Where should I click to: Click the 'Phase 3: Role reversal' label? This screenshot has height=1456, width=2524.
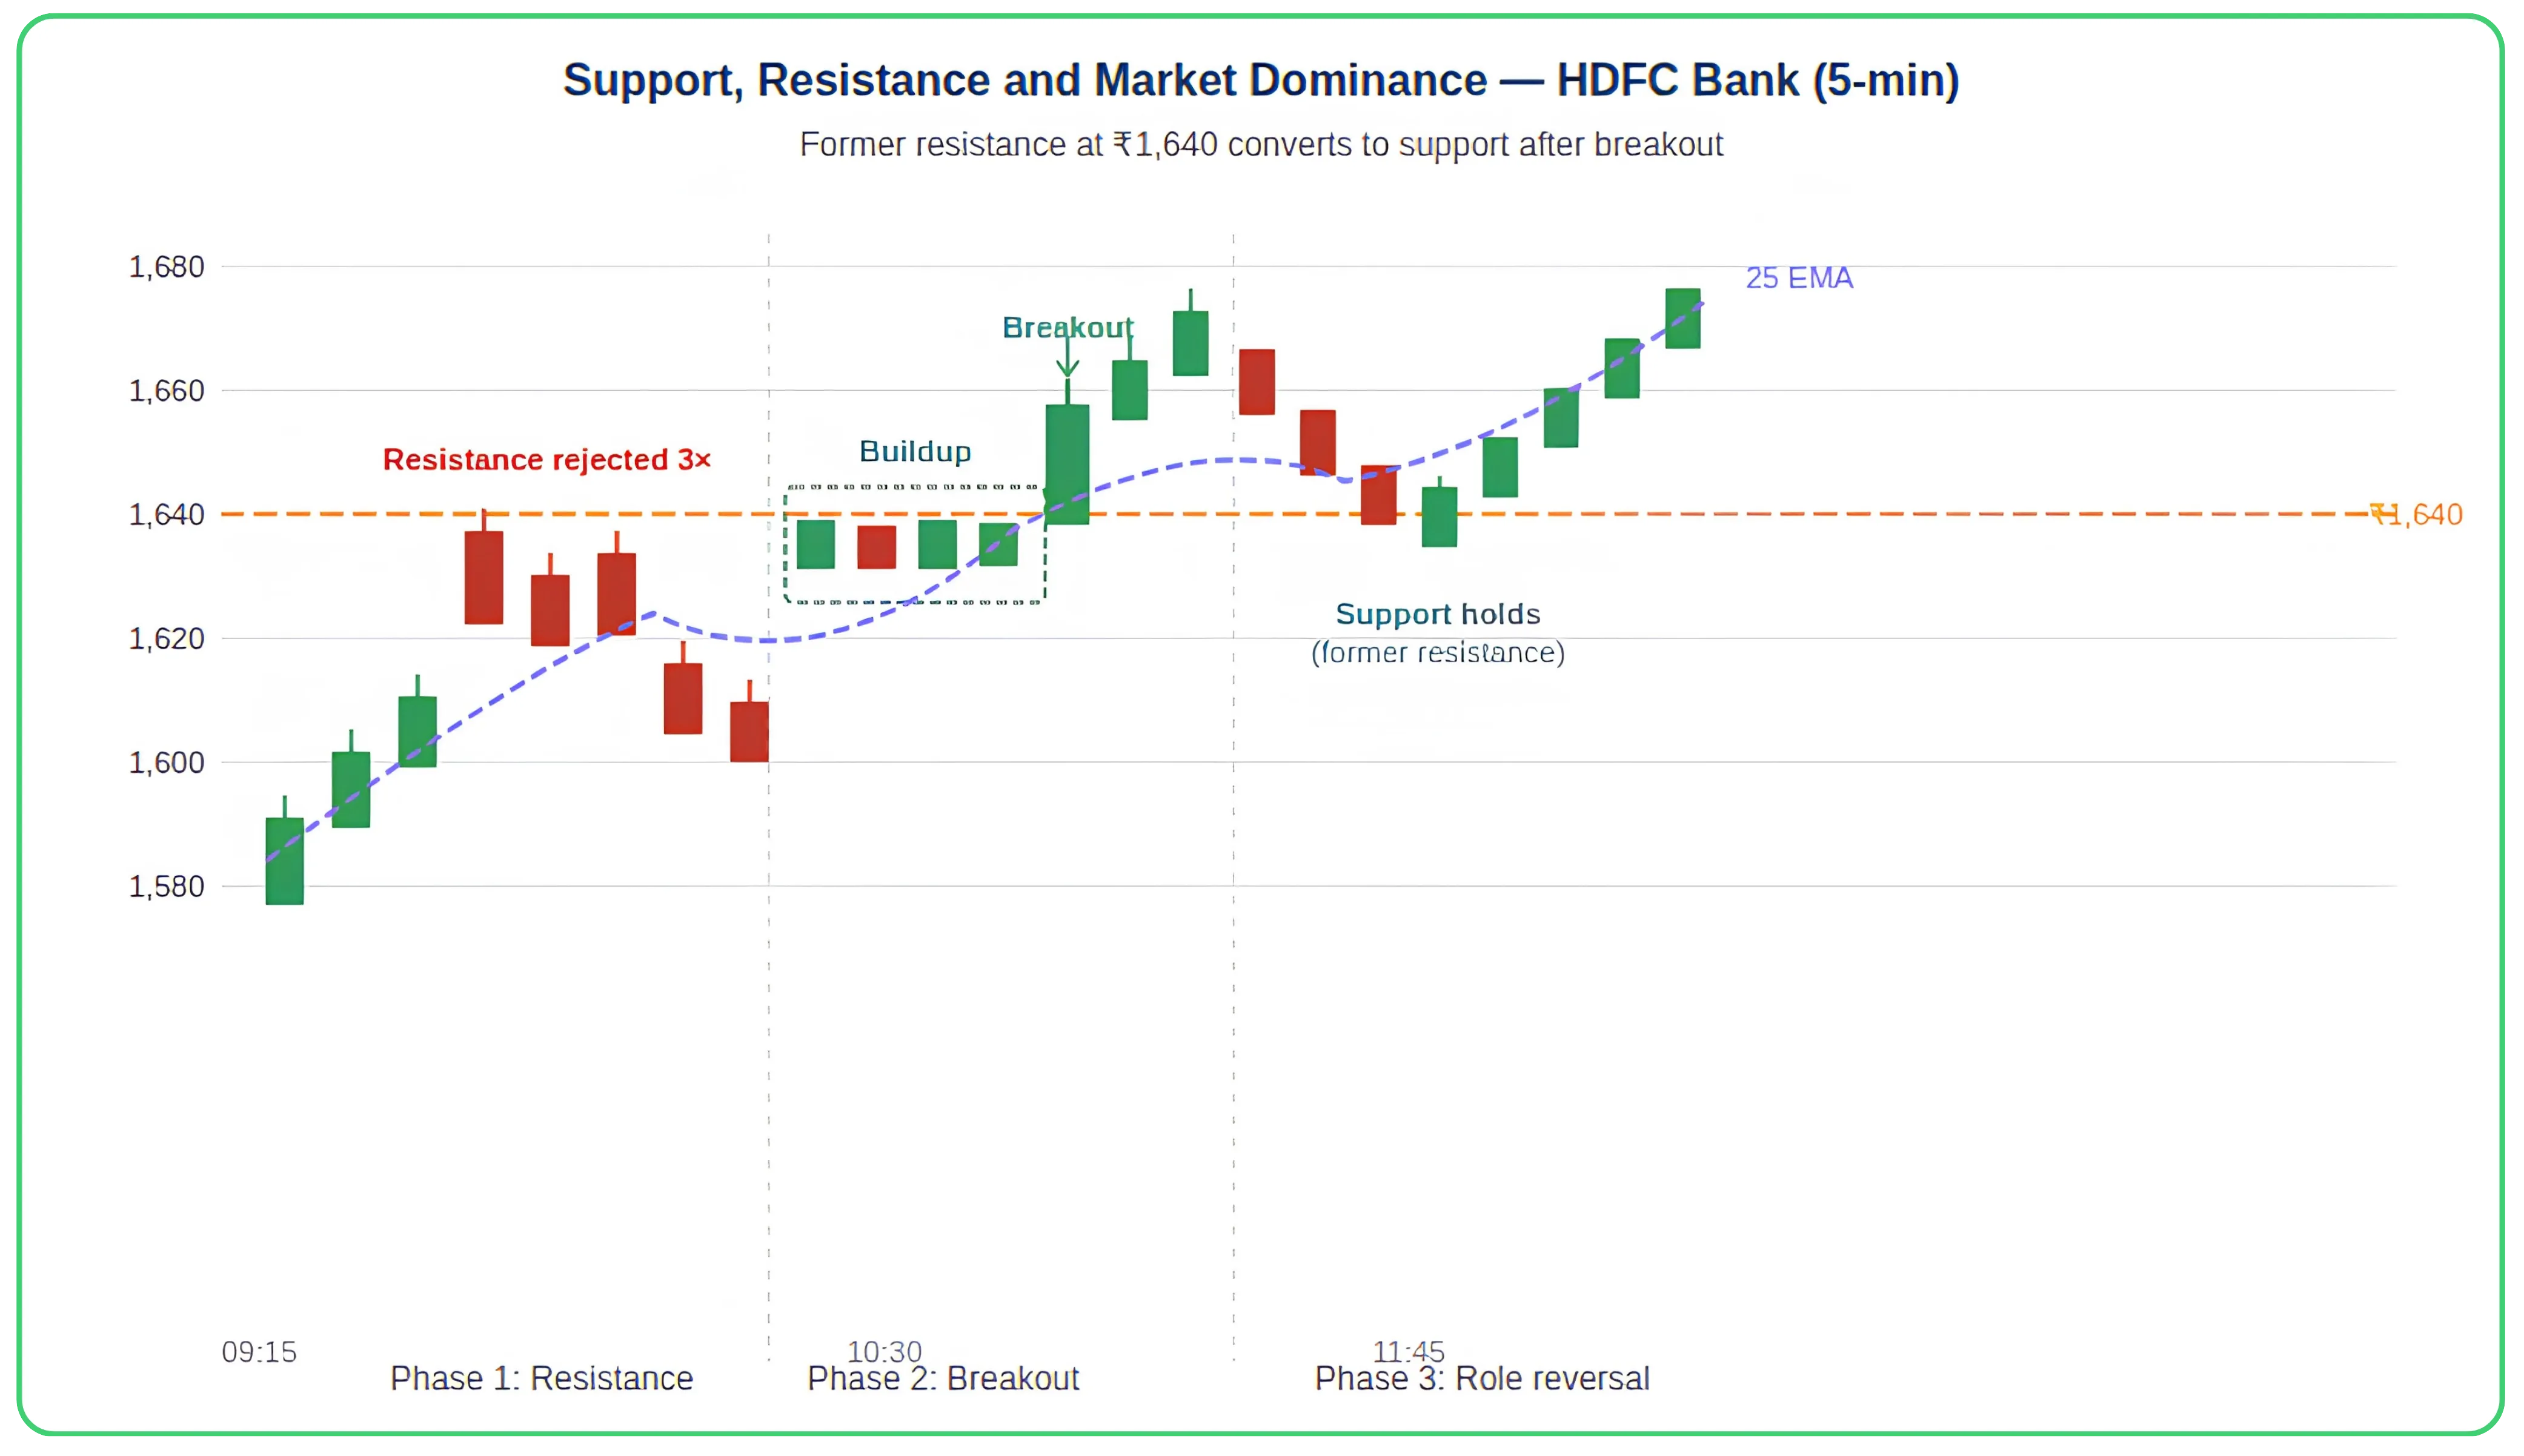(x=1482, y=1379)
